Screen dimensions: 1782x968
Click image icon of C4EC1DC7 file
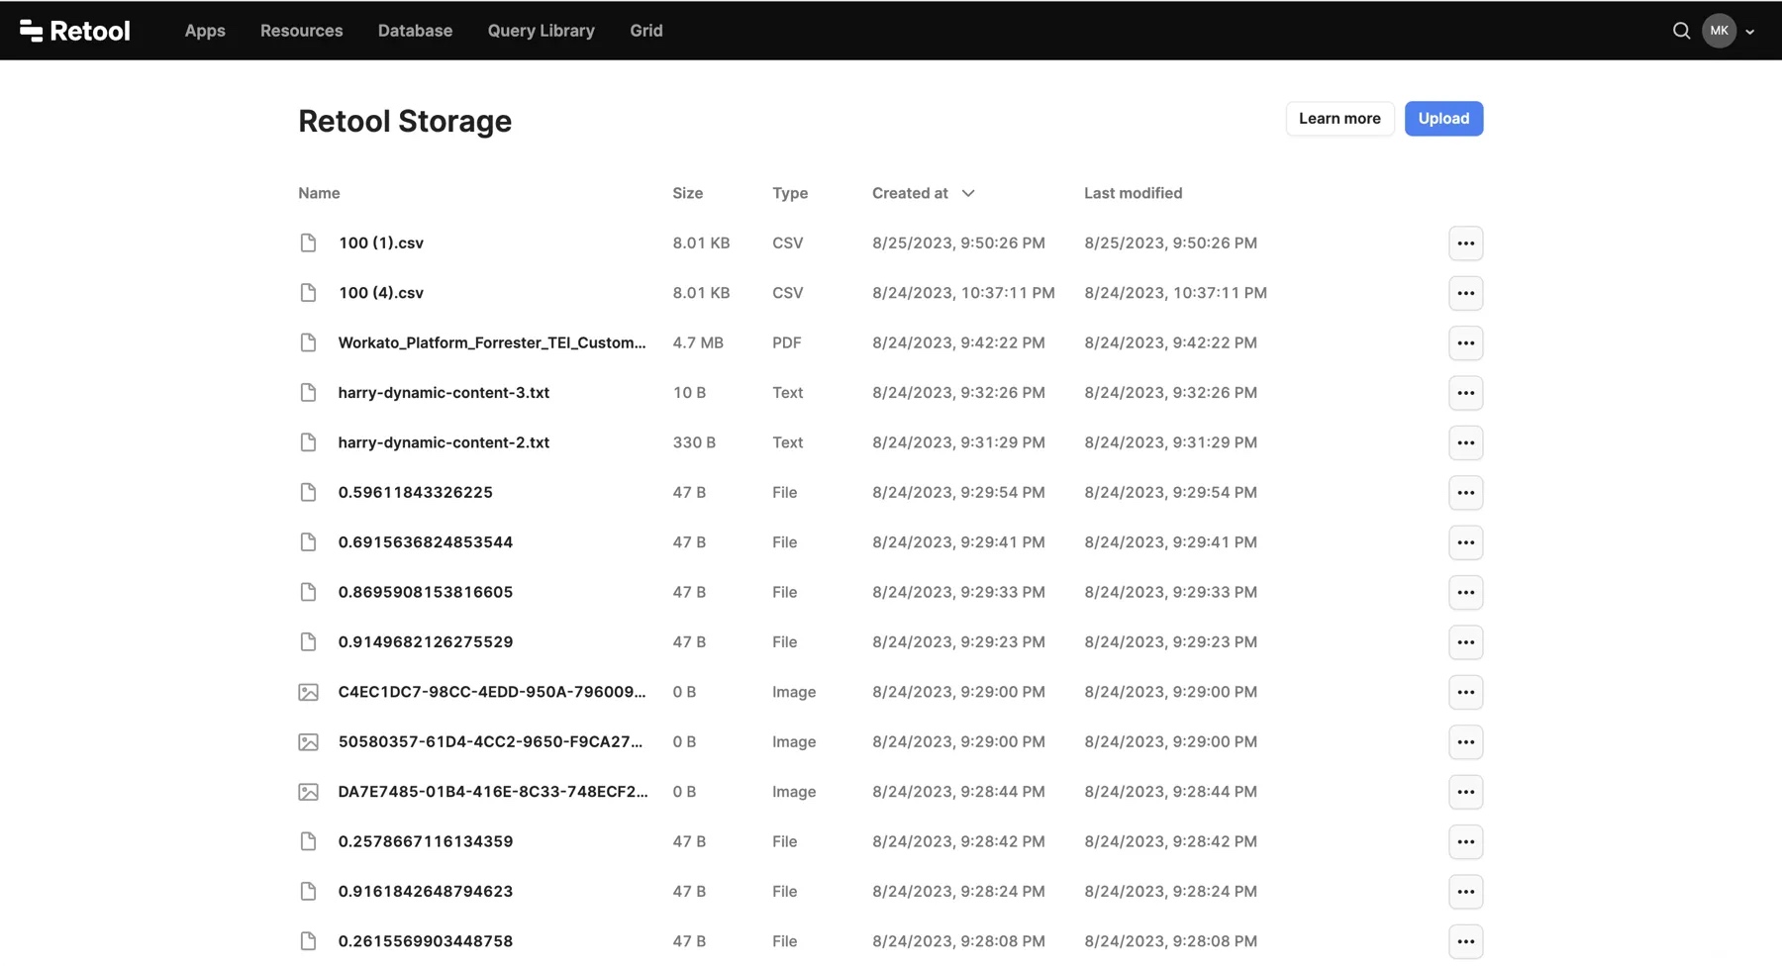coord(308,692)
